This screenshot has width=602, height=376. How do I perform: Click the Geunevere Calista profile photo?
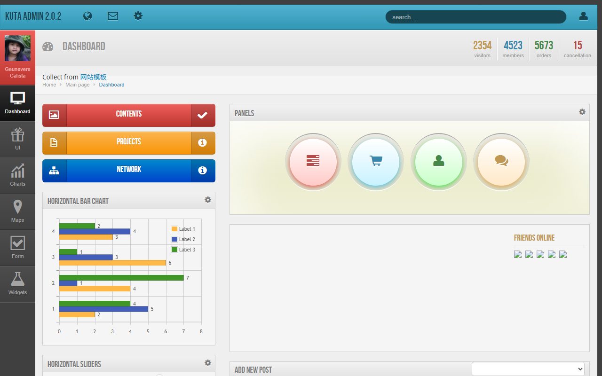(17, 48)
